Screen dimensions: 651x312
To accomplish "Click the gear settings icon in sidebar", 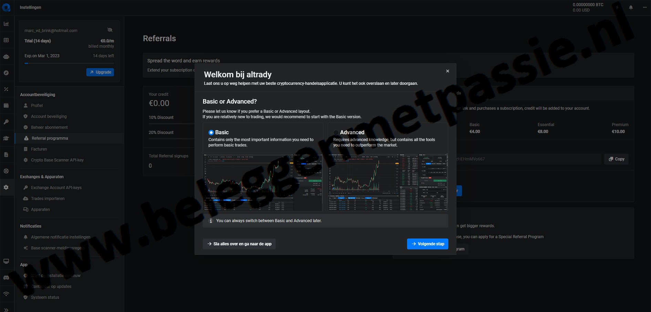I will pyautogui.click(x=6, y=187).
